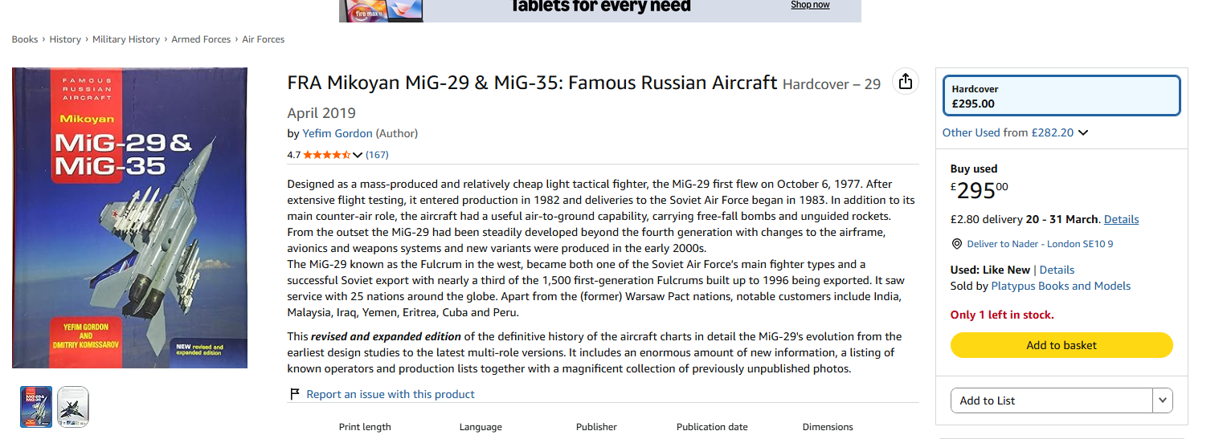Select the Hardcover £295.00 format option
The width and height of the screenshot is (1223, 439).
(1061, 96)
